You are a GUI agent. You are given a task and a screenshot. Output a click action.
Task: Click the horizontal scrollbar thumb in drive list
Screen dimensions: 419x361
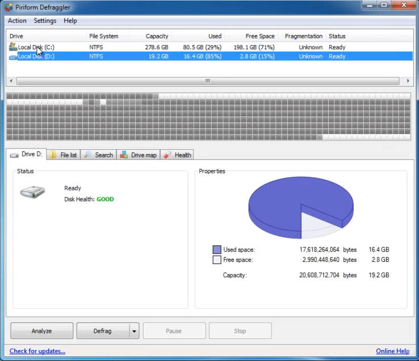pyautogui.click(x=208, y=81)
